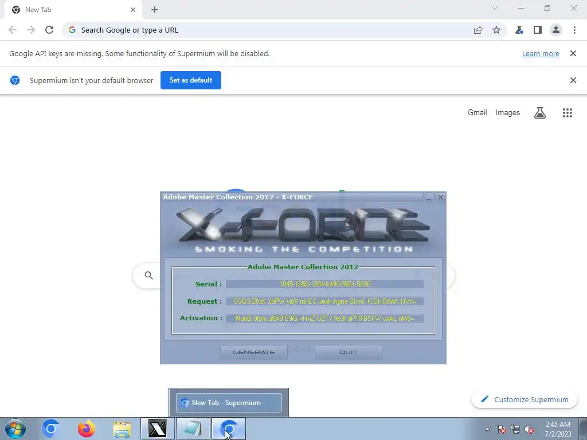Click the browser forward arrow

[x=31, y=30]
